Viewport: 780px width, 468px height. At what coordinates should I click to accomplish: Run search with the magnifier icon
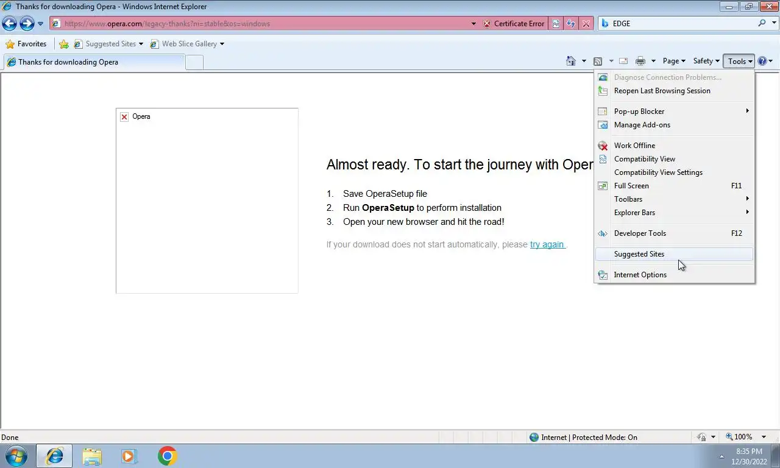click(762, 23)
